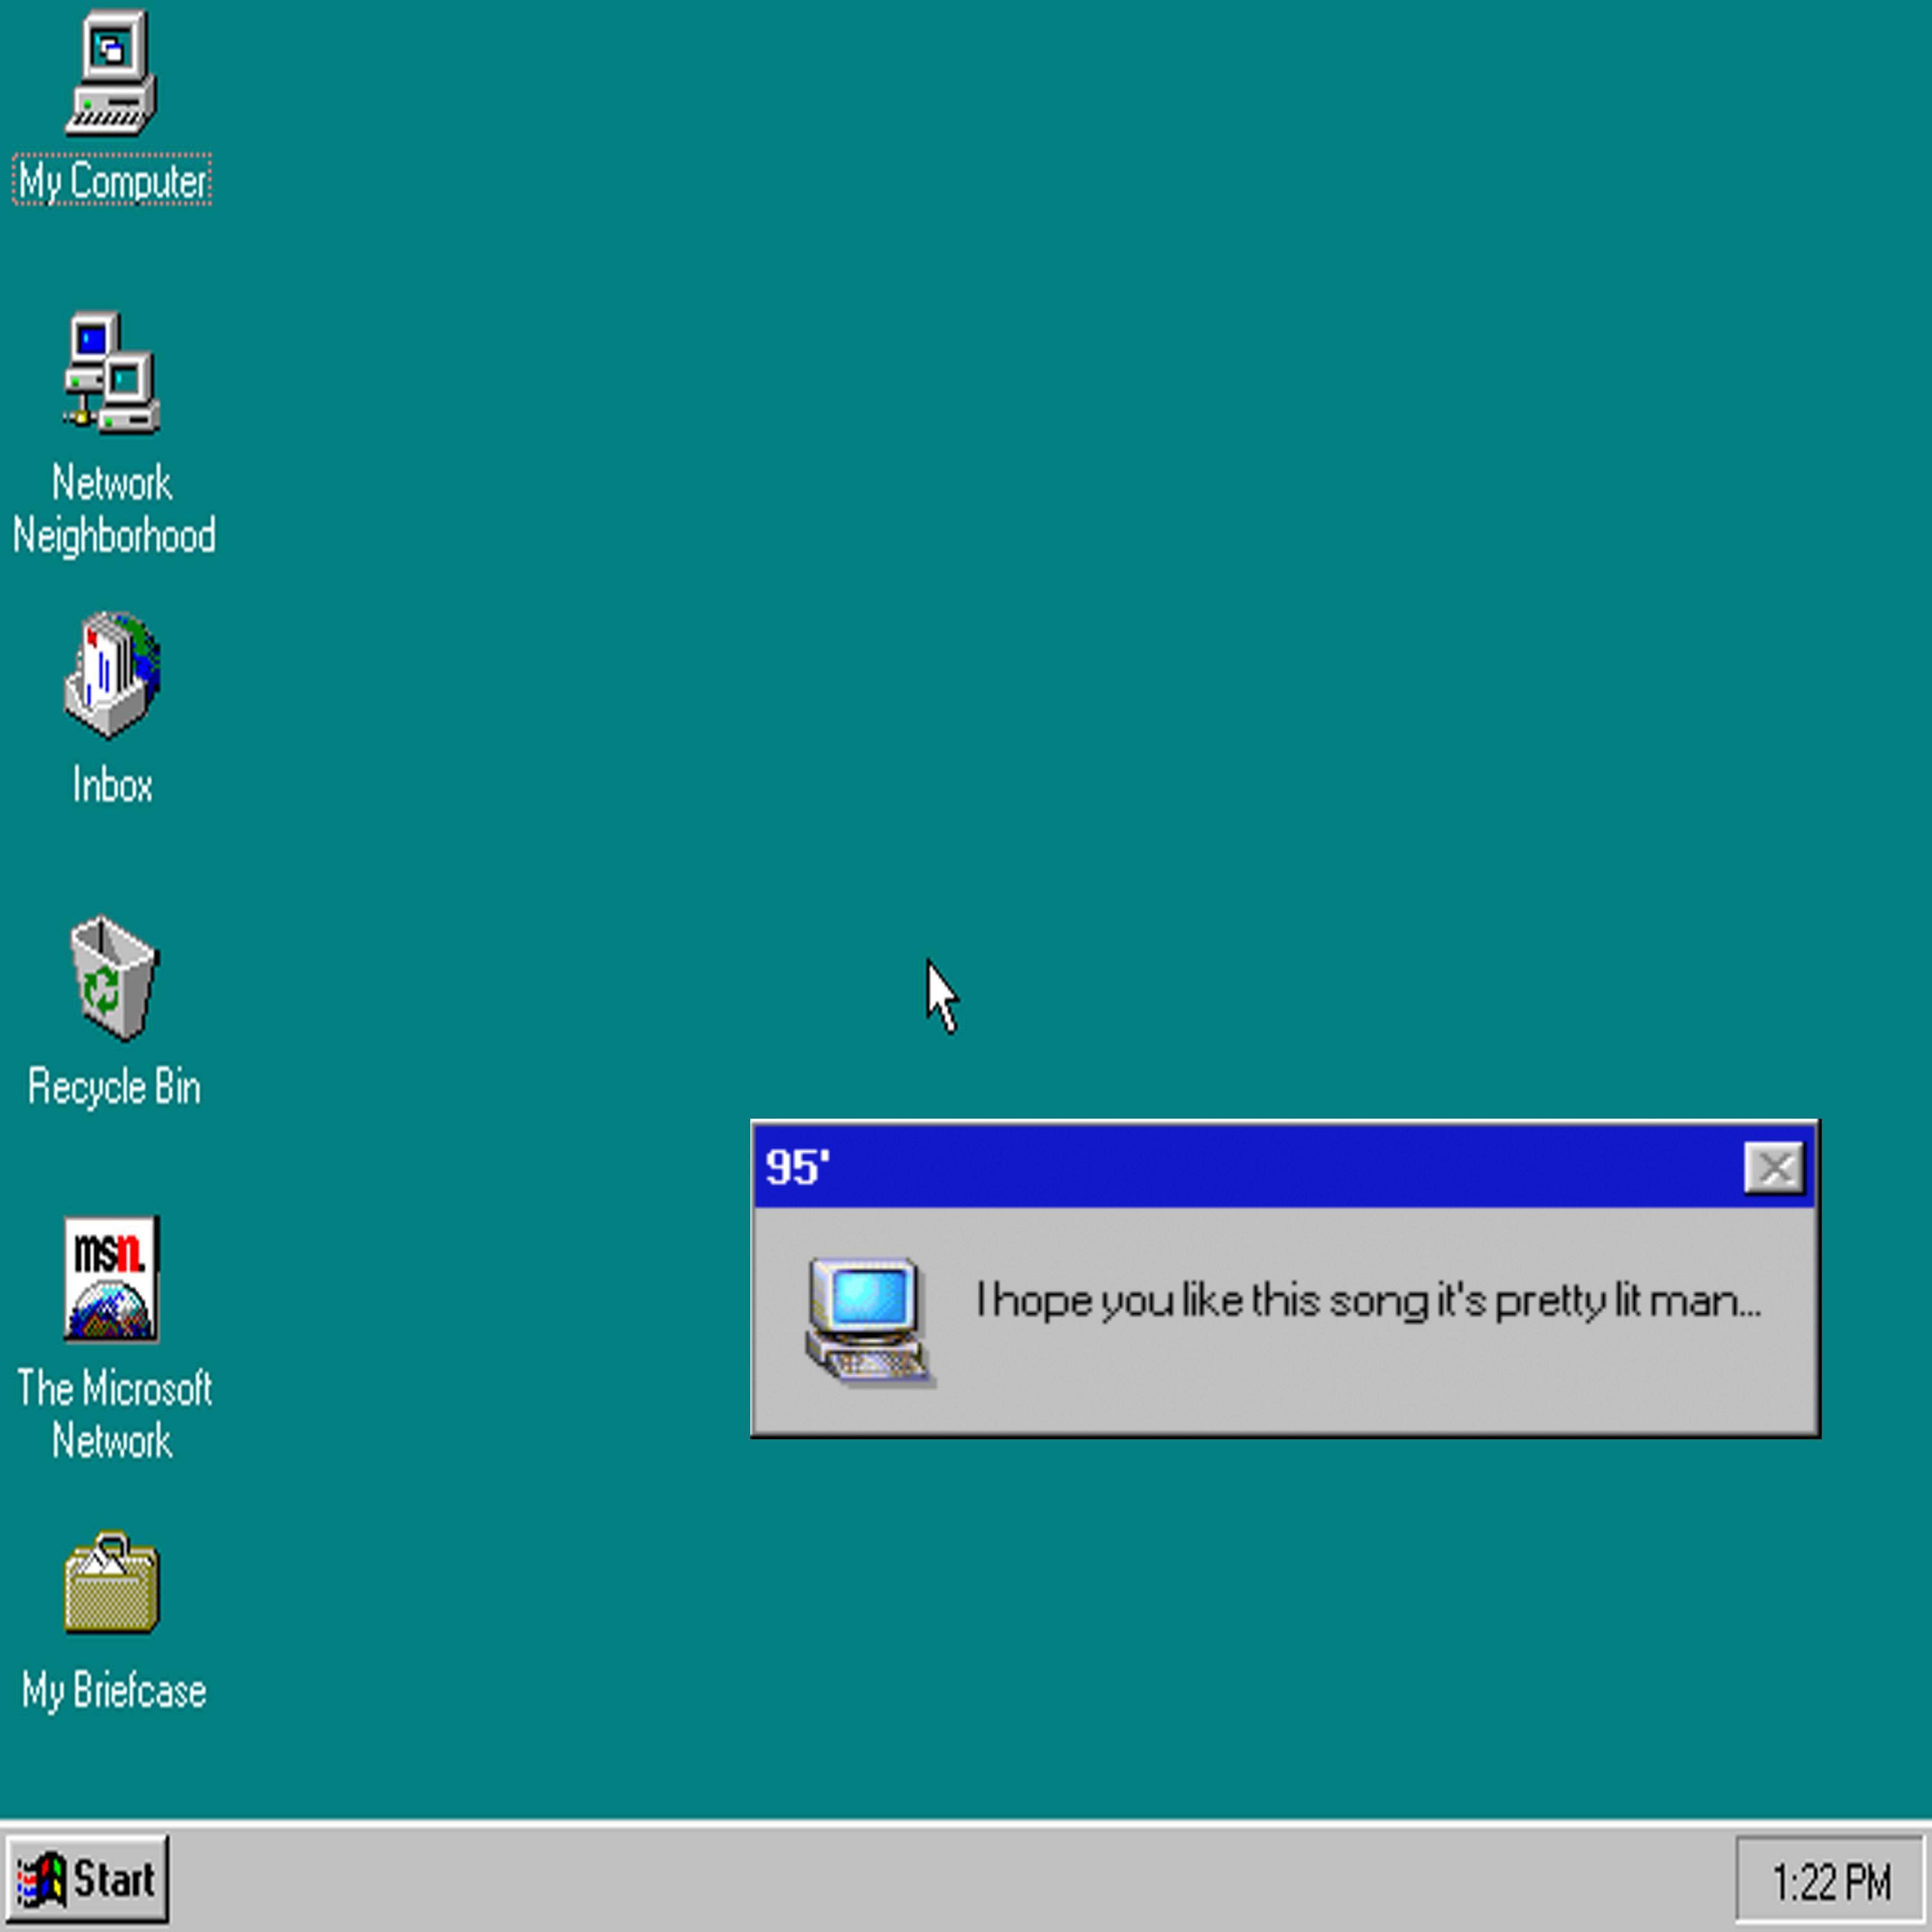Click the "The Microsoft Network" label text
The width and height of the screenshot is (1932, 1932).
114,1415
